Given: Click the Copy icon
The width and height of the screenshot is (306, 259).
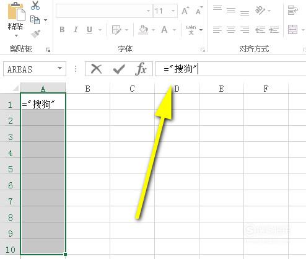Looking at the screenshot, I should 35,20.
